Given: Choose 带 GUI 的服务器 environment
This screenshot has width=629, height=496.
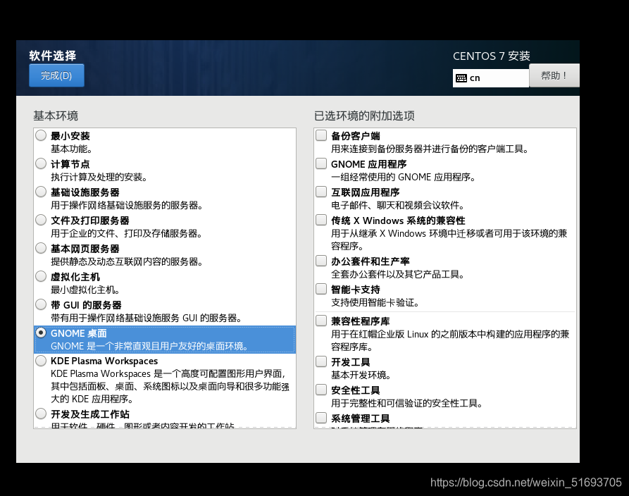Looking at the screenshot, I should point(41,304).
